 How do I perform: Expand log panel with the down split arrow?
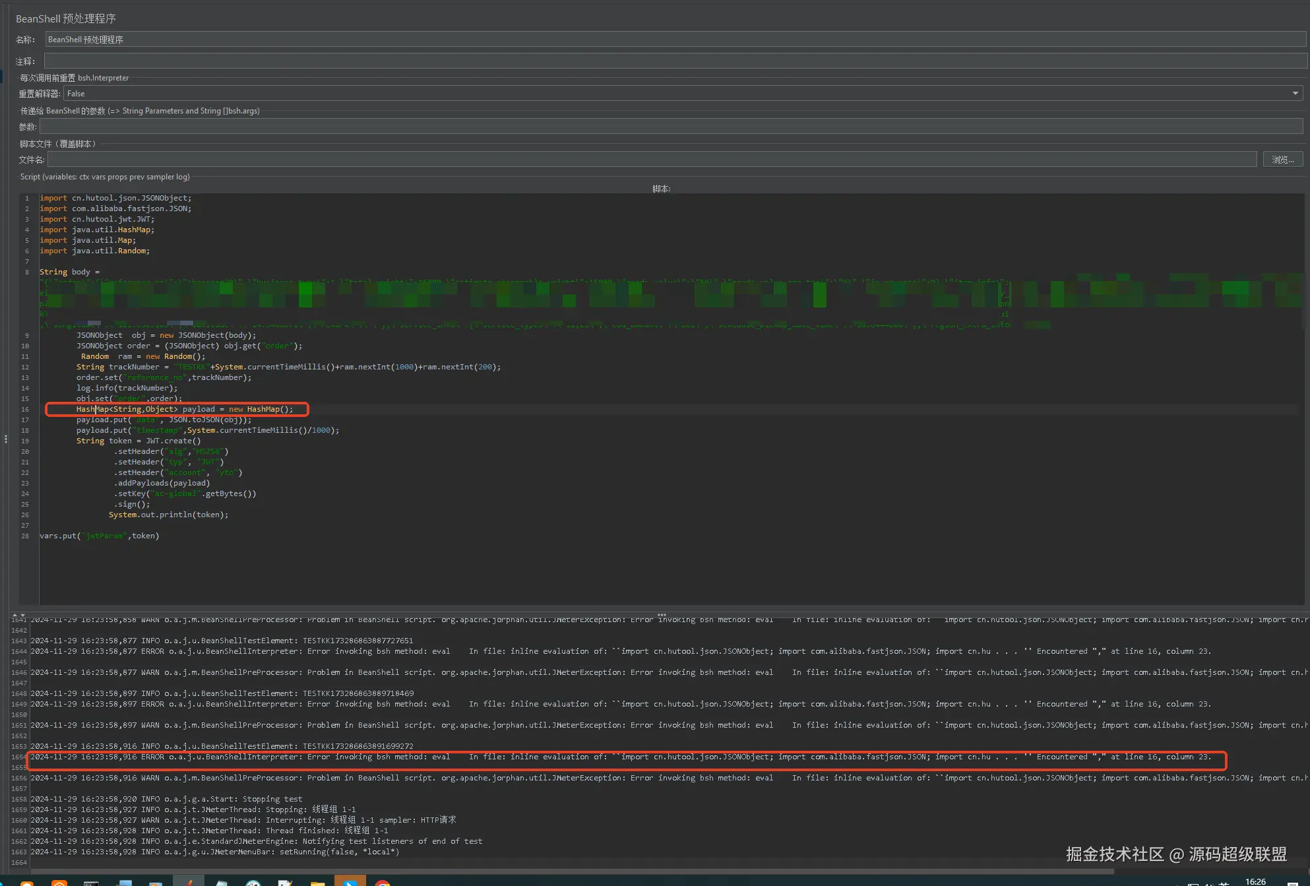tap(22, 615)
